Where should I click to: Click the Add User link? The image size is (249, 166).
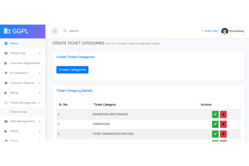tap(210, 31)
